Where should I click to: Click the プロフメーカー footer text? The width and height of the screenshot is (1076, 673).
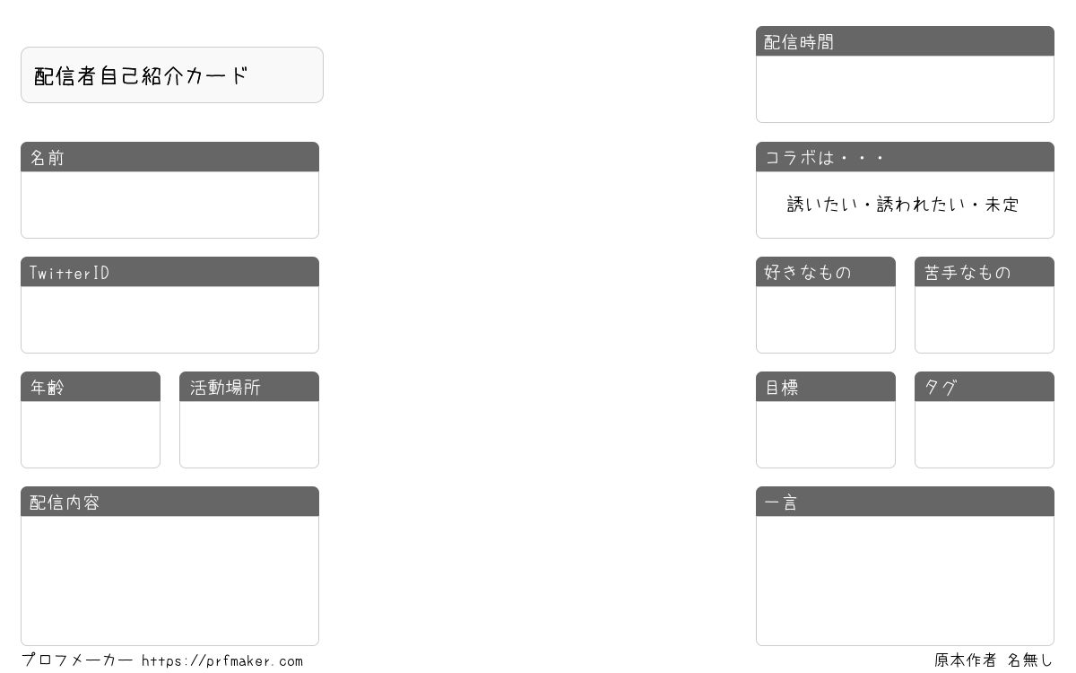pos(77,660)
